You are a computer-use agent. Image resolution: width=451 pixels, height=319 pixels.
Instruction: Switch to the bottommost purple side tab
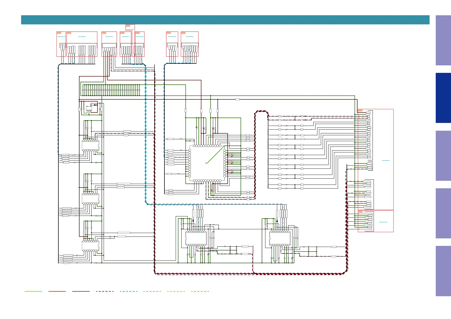[443, 271]
